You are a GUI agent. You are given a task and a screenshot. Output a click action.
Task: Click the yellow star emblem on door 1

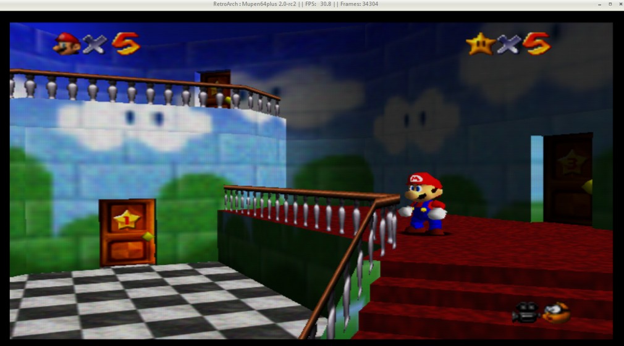[x=127, y=219]
